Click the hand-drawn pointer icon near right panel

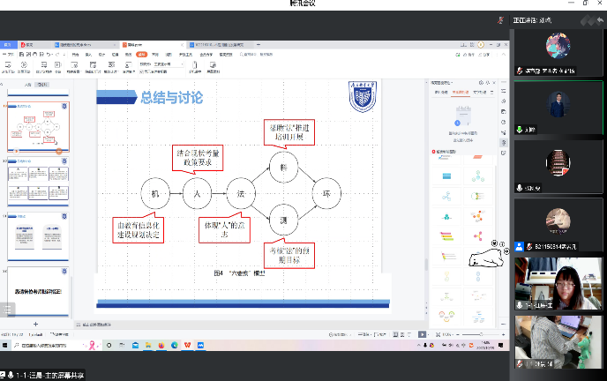[484, 258]
